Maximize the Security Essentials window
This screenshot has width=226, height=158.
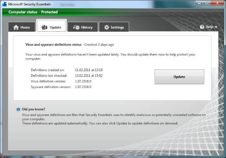[207, 3]
